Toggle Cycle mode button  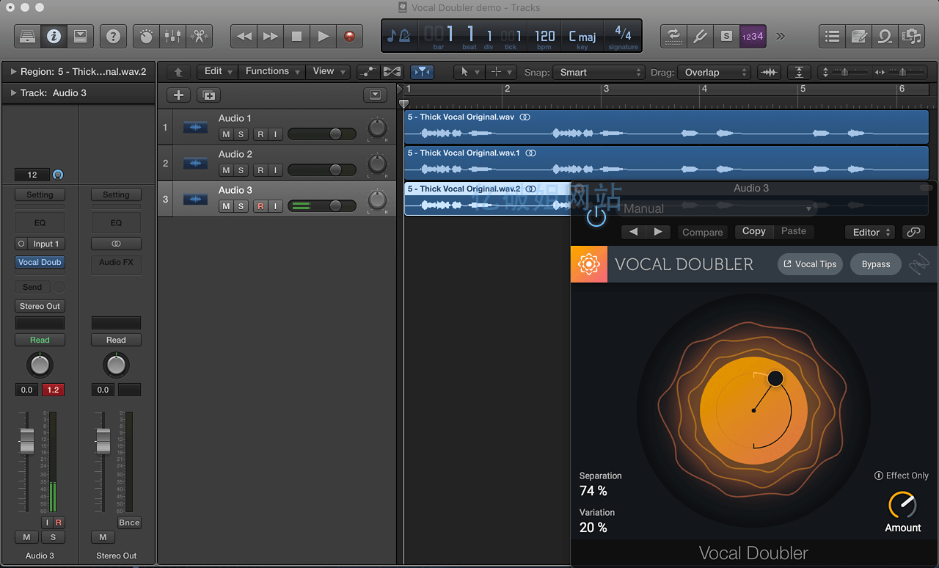point(673,36)
